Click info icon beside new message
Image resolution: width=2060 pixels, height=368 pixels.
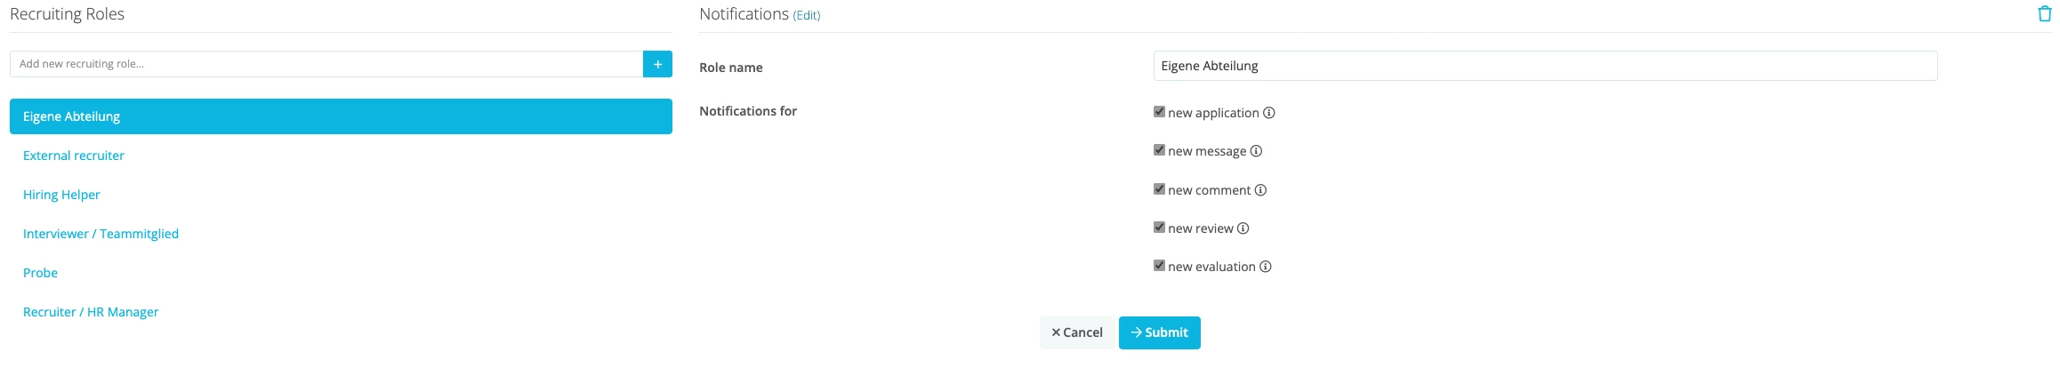pyautogui.click(x=1256, y=151)
